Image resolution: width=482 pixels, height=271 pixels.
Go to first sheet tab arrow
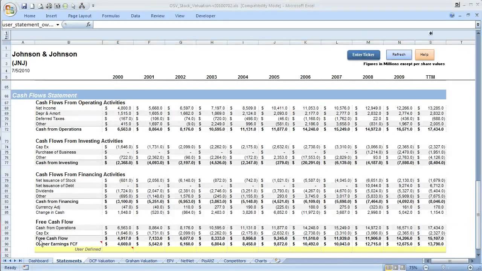[5, 261]
